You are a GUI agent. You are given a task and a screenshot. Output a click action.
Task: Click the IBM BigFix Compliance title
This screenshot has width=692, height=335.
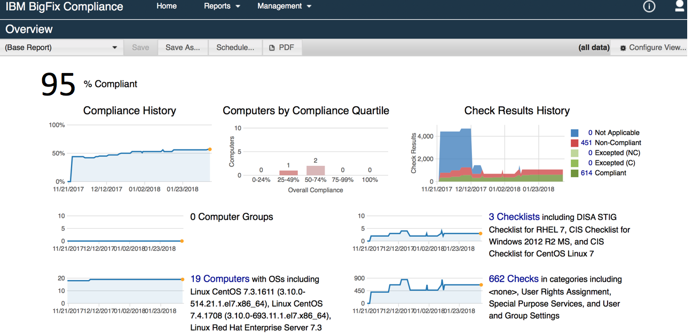point(64,7)
